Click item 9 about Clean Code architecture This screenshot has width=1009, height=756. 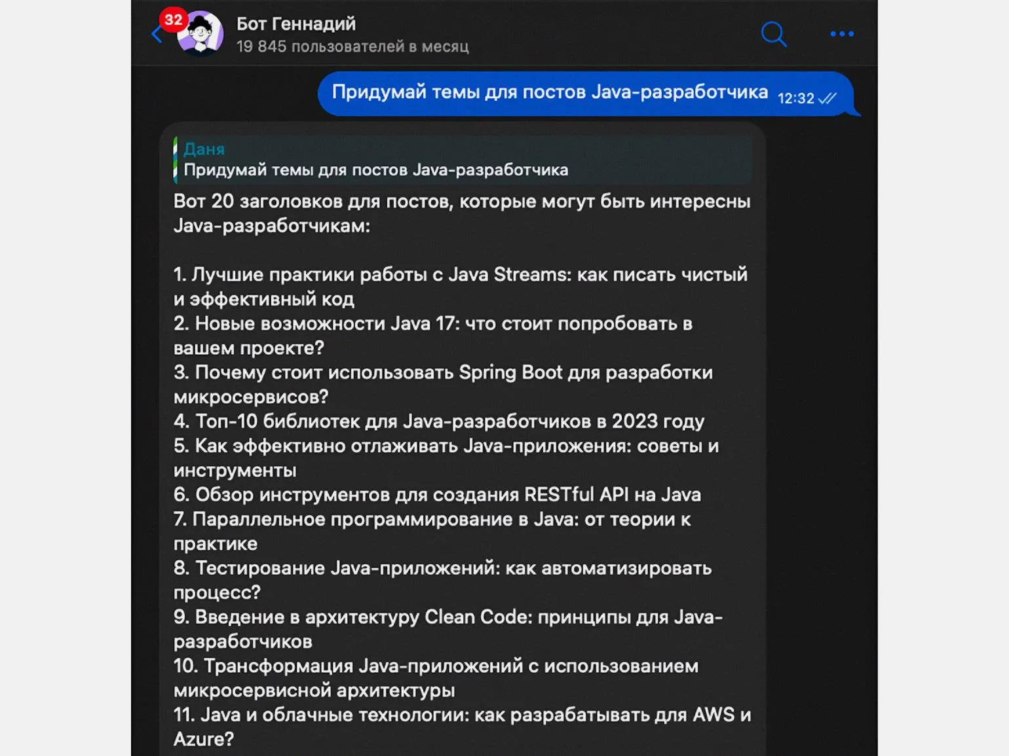click(x=447, y=629)
